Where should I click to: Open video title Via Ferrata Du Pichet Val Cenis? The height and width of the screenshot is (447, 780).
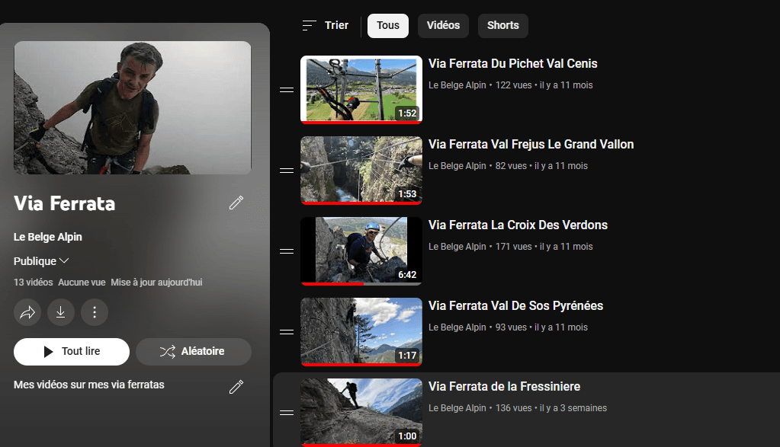(x=513, y=63)
